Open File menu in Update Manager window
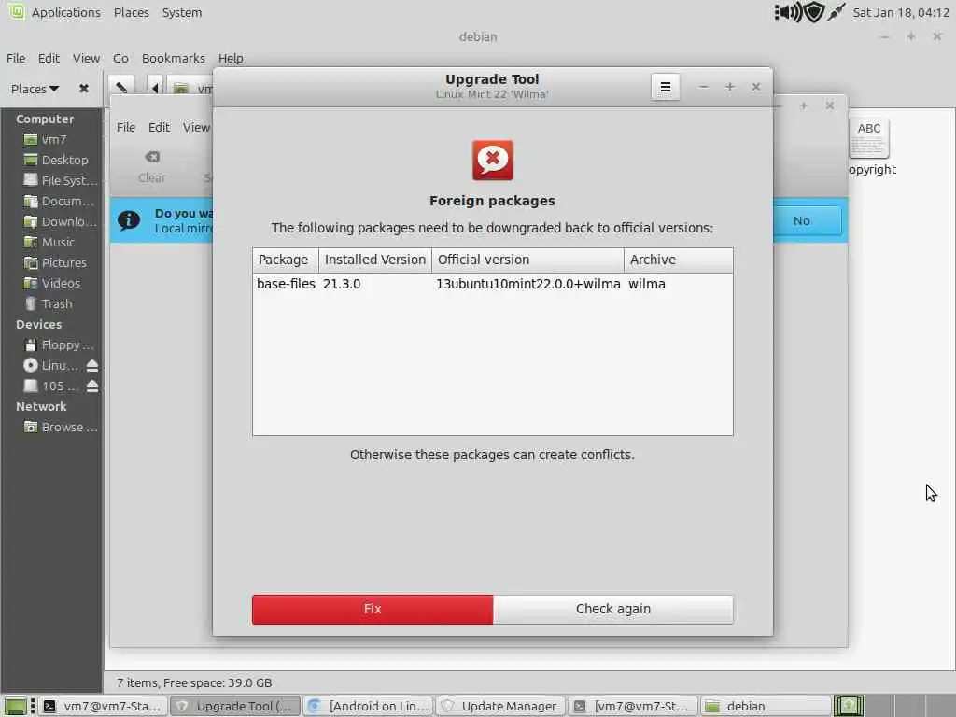 tap(126, 127)
